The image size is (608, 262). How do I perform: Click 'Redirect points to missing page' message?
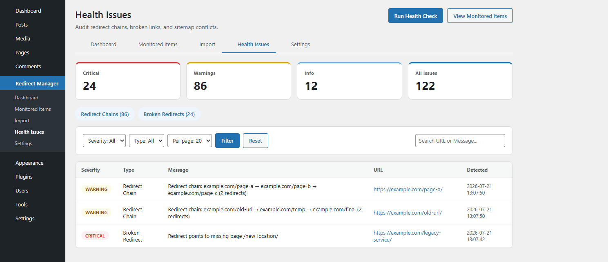tap(223, 236)
